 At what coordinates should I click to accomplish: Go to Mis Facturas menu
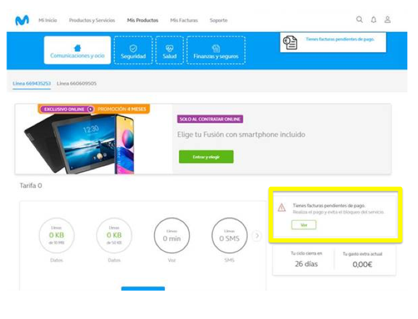(184, 20)
